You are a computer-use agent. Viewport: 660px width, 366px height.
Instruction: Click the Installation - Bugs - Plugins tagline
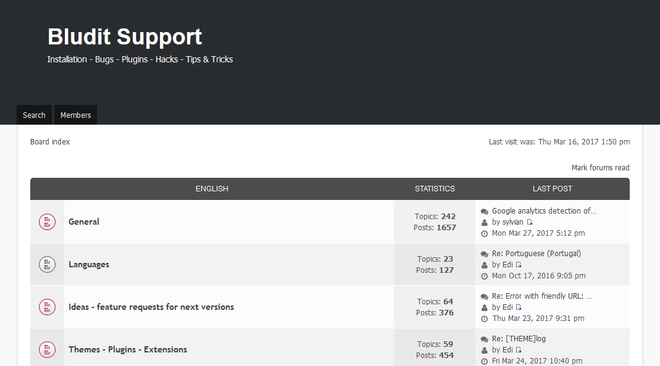(140, 59)
